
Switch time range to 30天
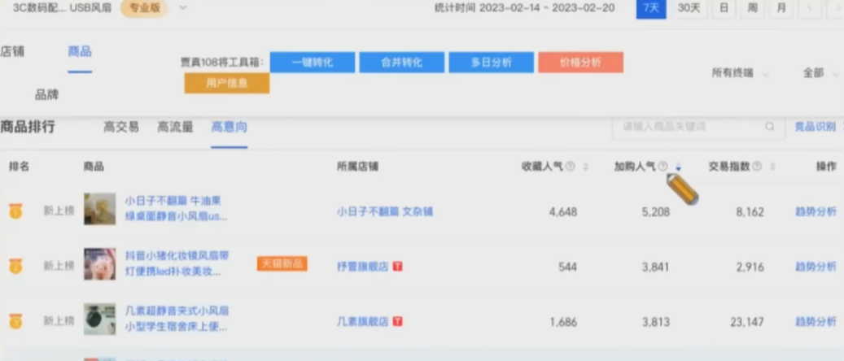[x=689, y=8]
